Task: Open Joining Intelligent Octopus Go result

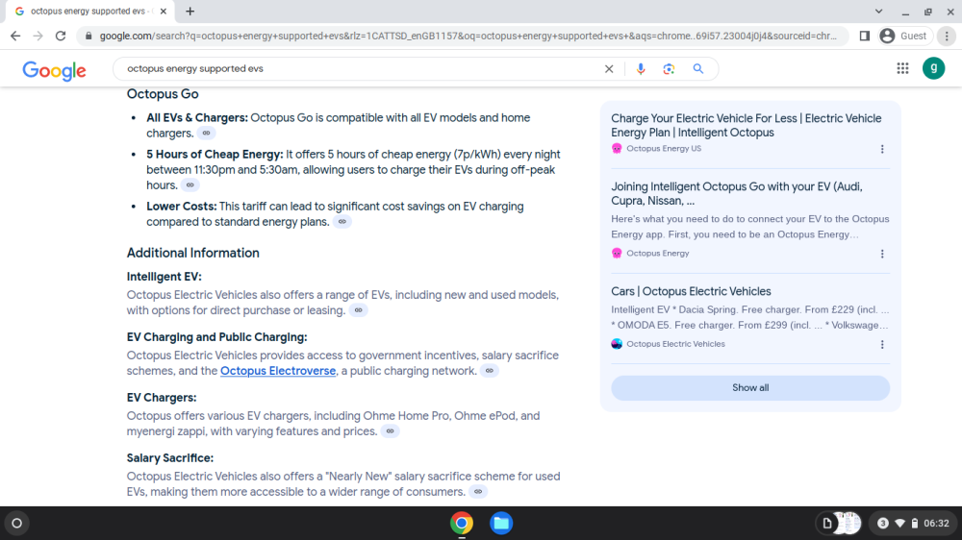Action: pyautogui.click(x=737, y=194)
